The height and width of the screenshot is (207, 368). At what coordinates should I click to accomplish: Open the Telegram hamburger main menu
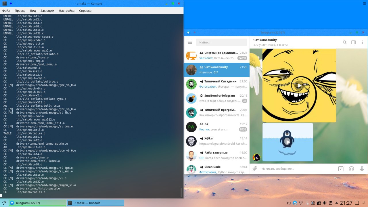pyautogui.click(x=190, y=42)
